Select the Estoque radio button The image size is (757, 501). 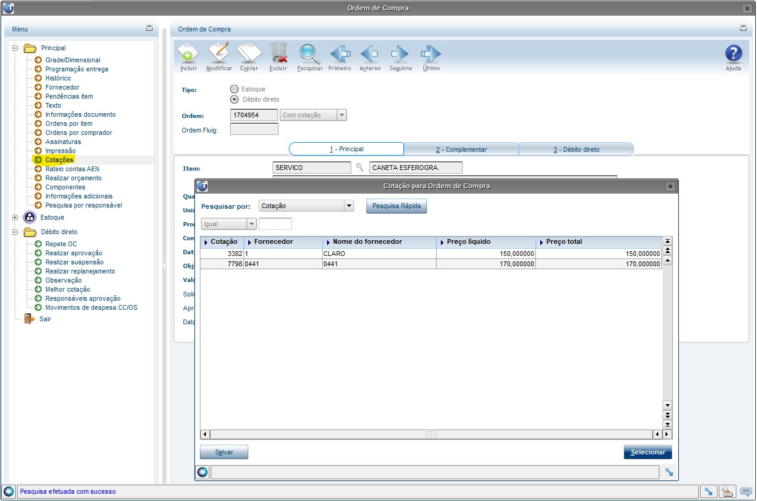pyautogui.click(x=234, y=89)
